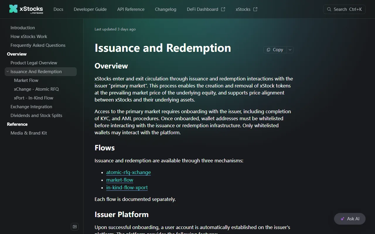The width and height of the screenshot is (375, 234).
Task: Click the Search Ctrl+K field
Action: click(x=344, y=9)
